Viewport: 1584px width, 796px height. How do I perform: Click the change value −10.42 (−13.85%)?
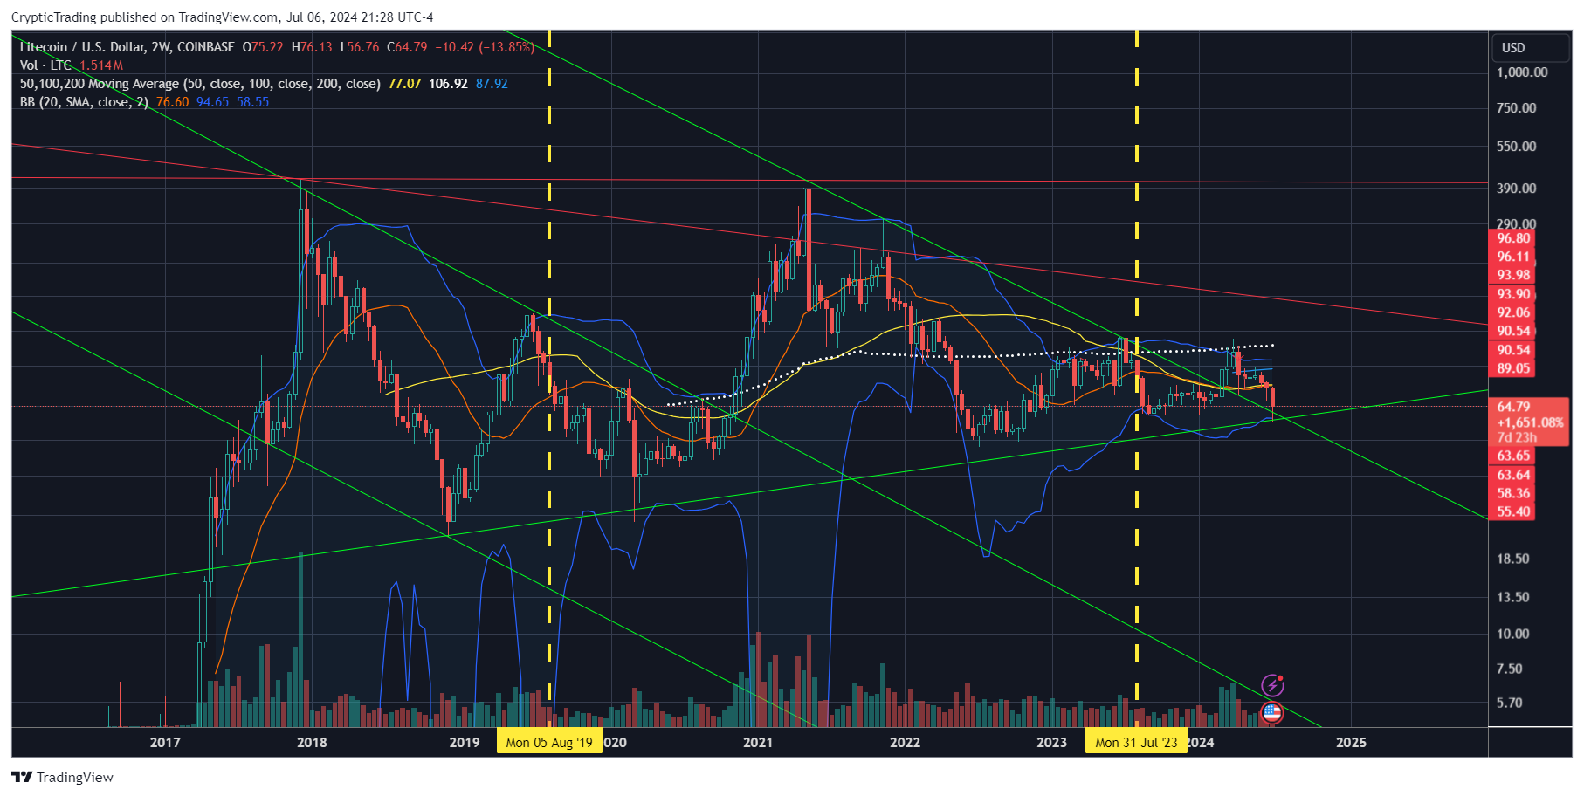(485, 47)
